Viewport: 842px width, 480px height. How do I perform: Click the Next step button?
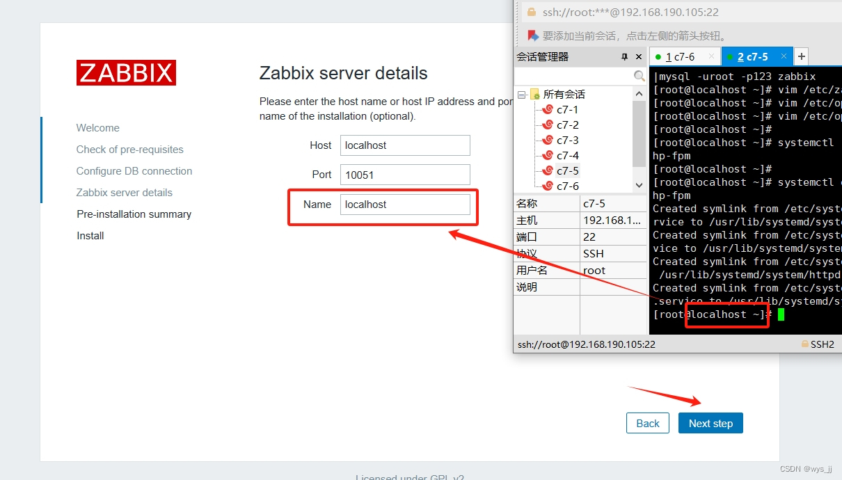pyautogui.click(x=710, y=423)
